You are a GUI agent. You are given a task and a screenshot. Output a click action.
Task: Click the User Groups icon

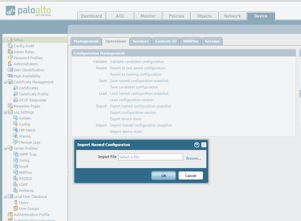point(15,208)
